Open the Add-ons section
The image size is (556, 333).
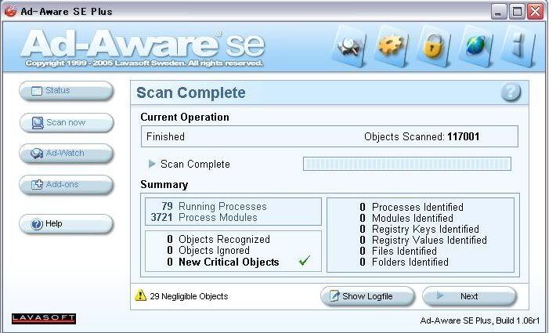point(67,185)
